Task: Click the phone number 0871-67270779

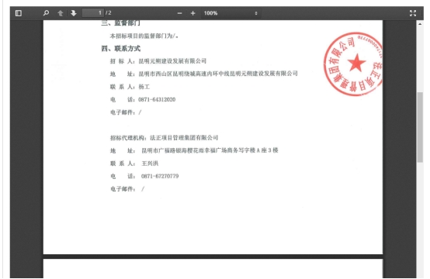Action: click(160, 176)
